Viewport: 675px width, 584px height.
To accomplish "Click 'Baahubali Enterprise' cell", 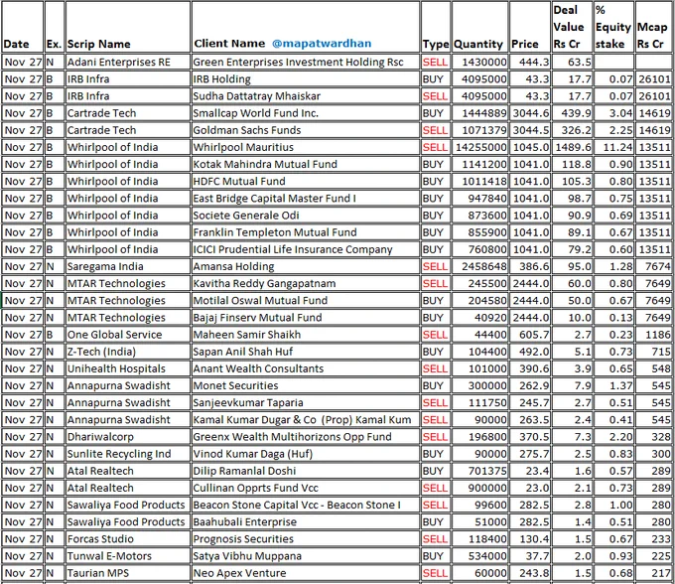I will point(306,522).
